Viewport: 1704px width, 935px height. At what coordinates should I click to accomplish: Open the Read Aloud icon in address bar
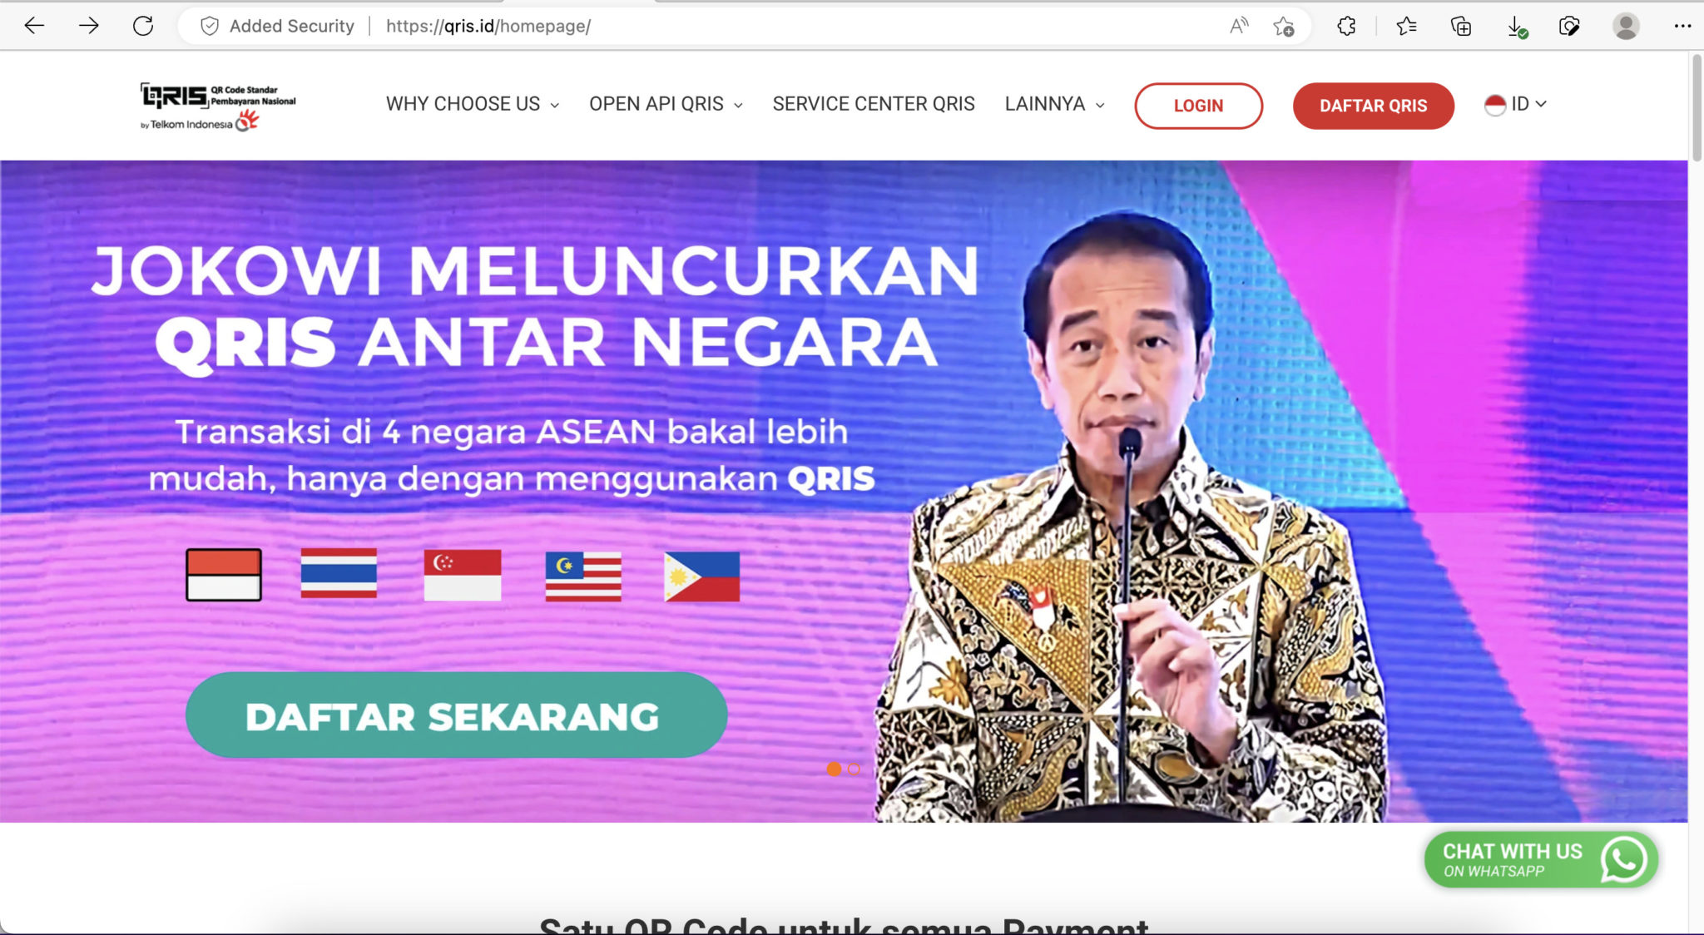[1239, 26]
